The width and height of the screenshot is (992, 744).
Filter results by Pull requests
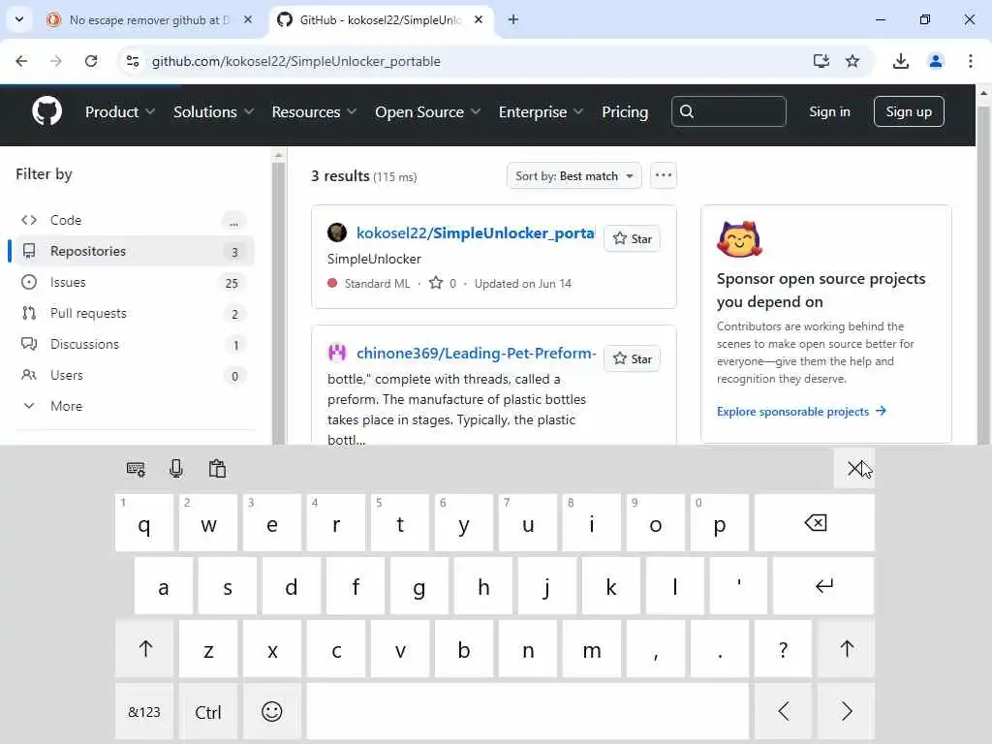click(133, 313)
